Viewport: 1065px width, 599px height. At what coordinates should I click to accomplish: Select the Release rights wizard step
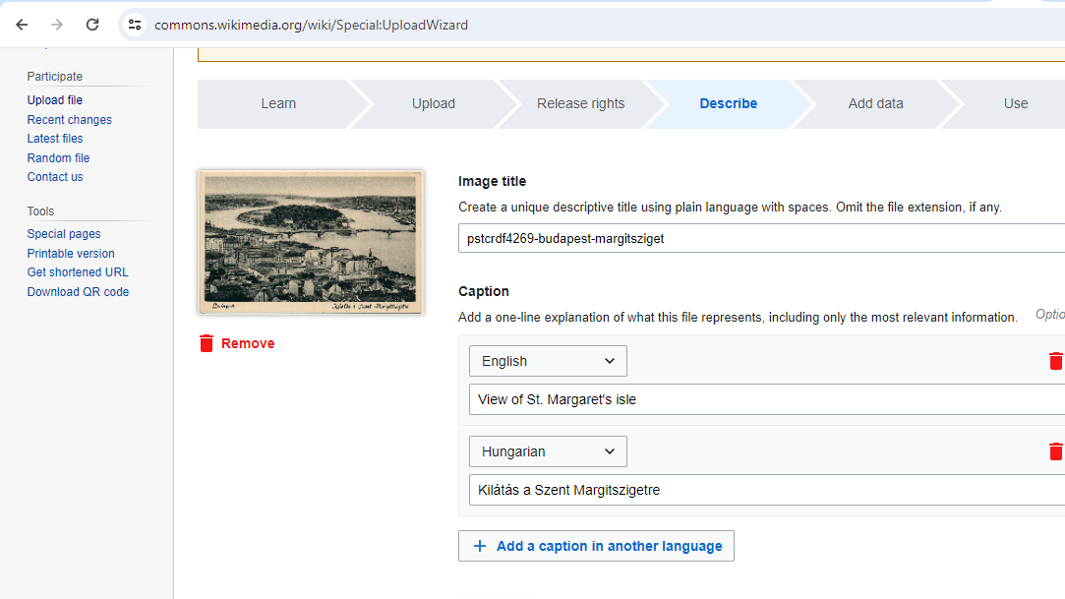click(x=581, y=104)
